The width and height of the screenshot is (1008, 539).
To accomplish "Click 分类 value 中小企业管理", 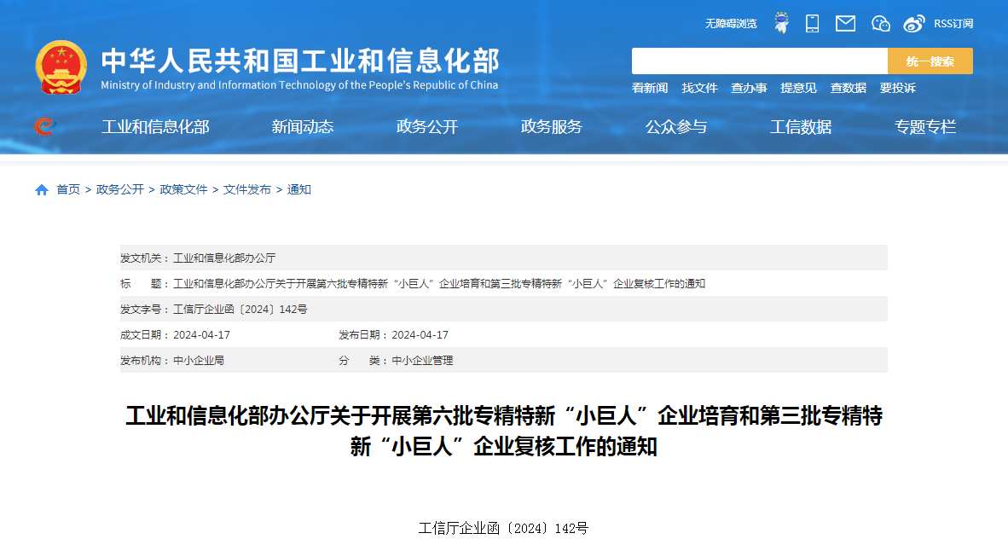I will pyautogui.click(x=422, y=361).
